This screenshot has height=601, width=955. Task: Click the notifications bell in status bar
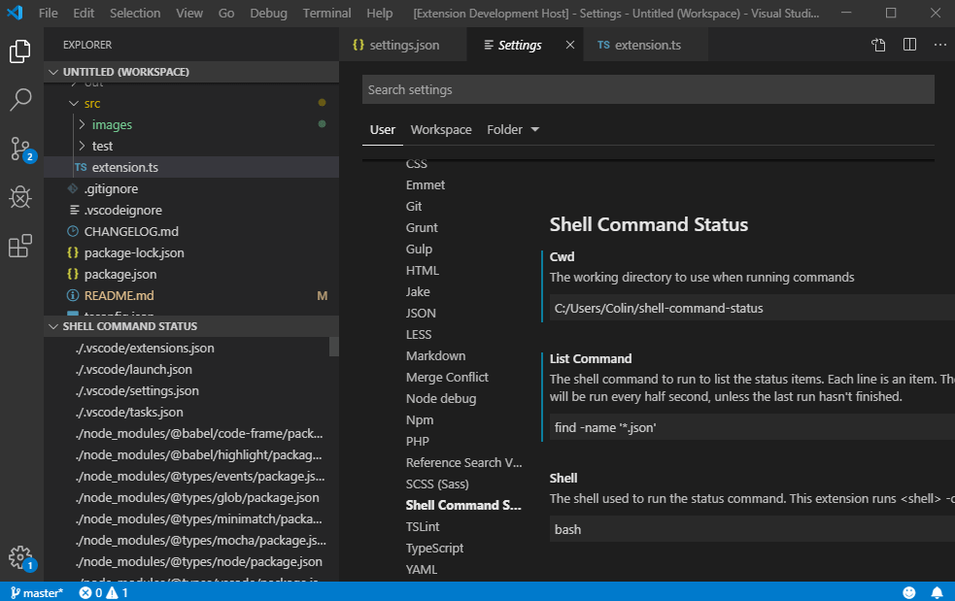(938, 592)
